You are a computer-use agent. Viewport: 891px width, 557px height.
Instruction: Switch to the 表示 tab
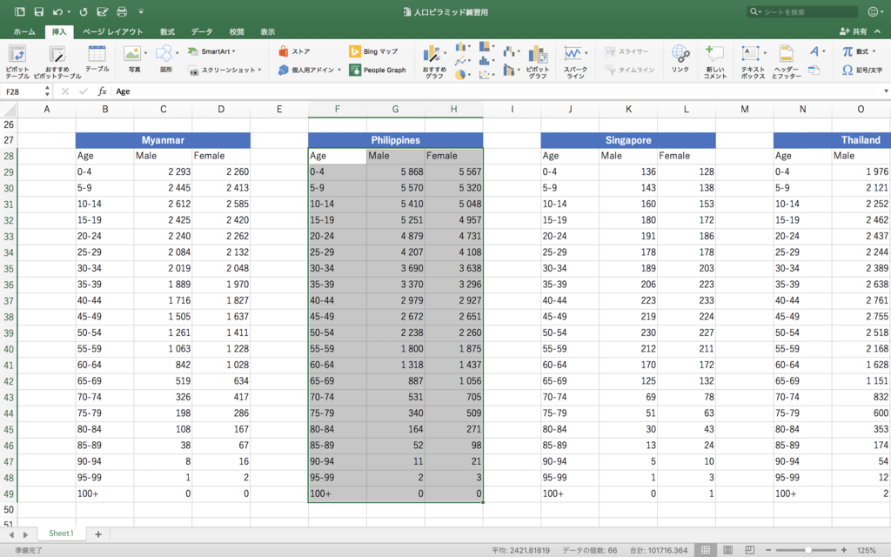pos(268,32)
